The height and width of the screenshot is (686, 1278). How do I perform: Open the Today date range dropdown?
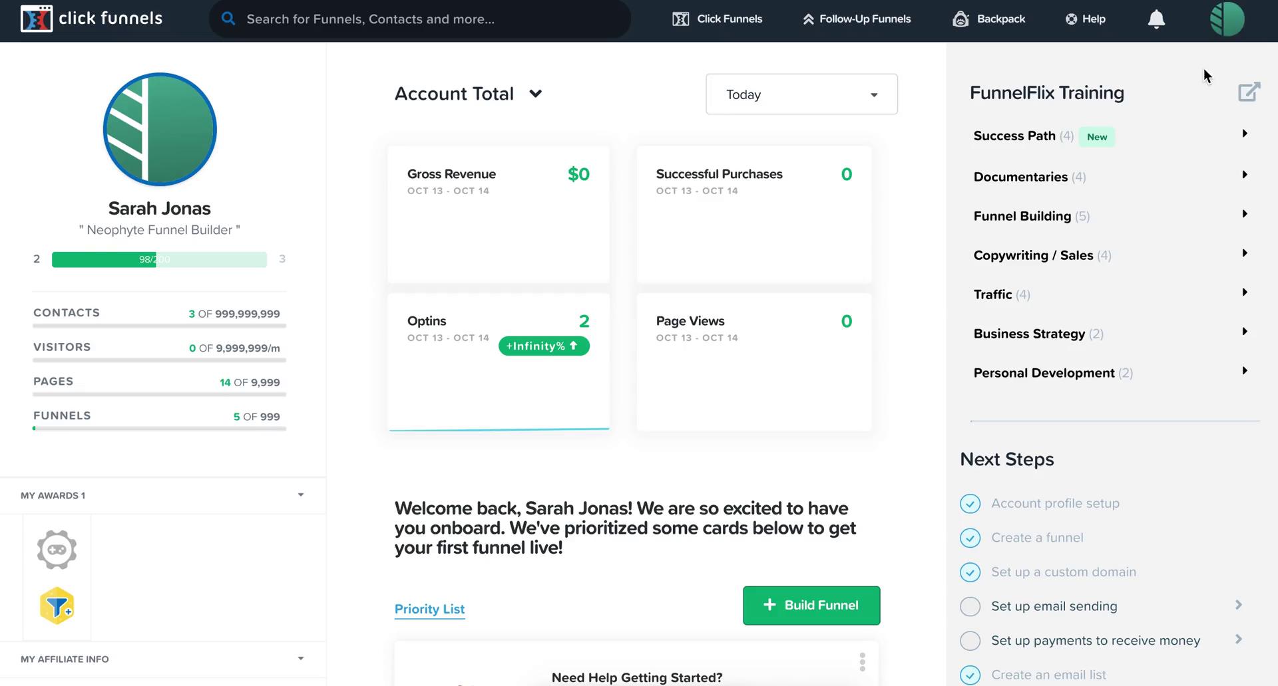pyautogui.click(x=801, y=94)
